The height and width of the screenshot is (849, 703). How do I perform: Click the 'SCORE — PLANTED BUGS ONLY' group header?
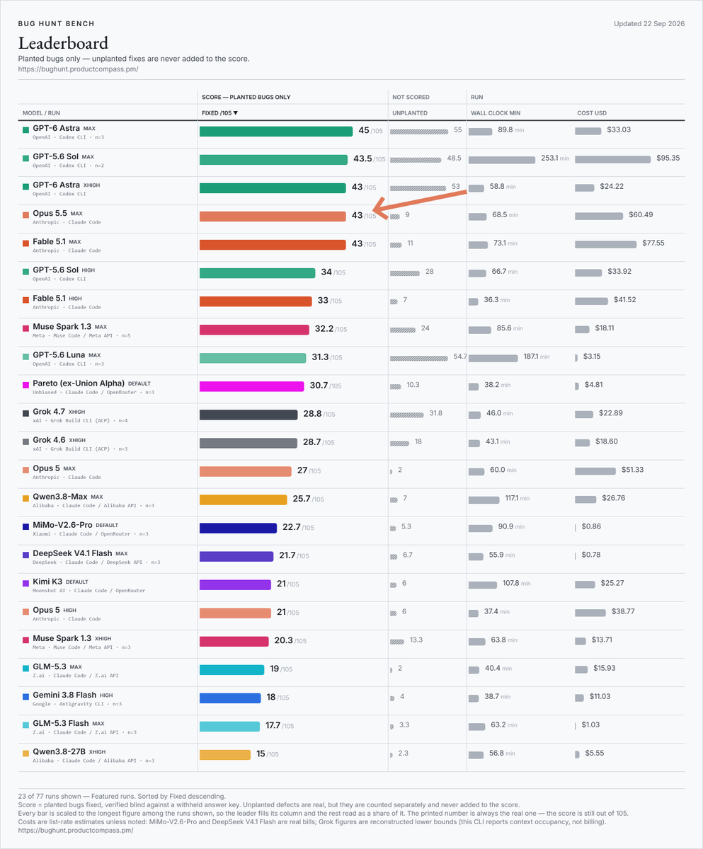pyautogui.click(x=246, y=97)
